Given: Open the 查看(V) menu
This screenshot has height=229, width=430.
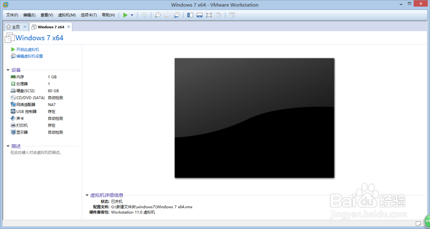Looking at the screenshot, I should pyautogui.click(x=46, y=15).
